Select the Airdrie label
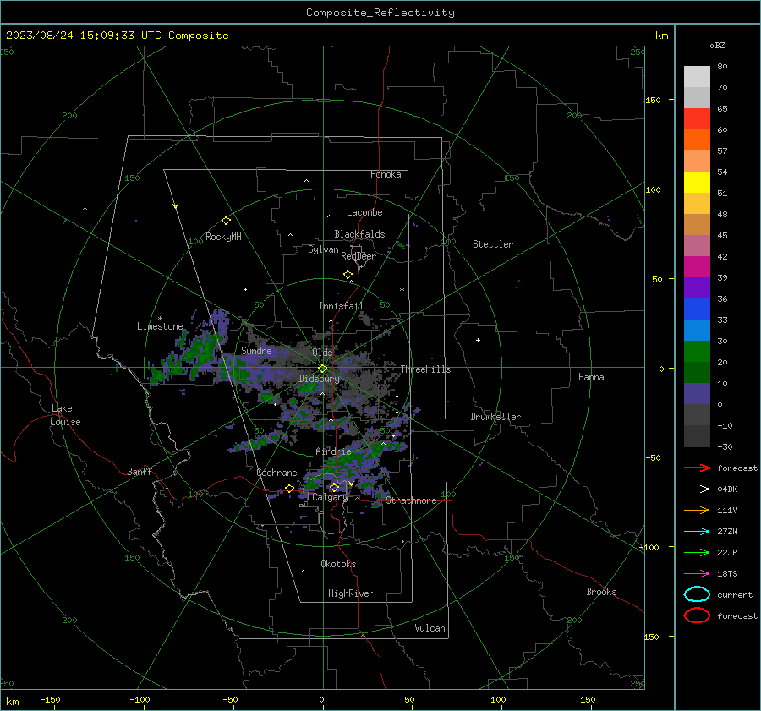 (333, 451)
